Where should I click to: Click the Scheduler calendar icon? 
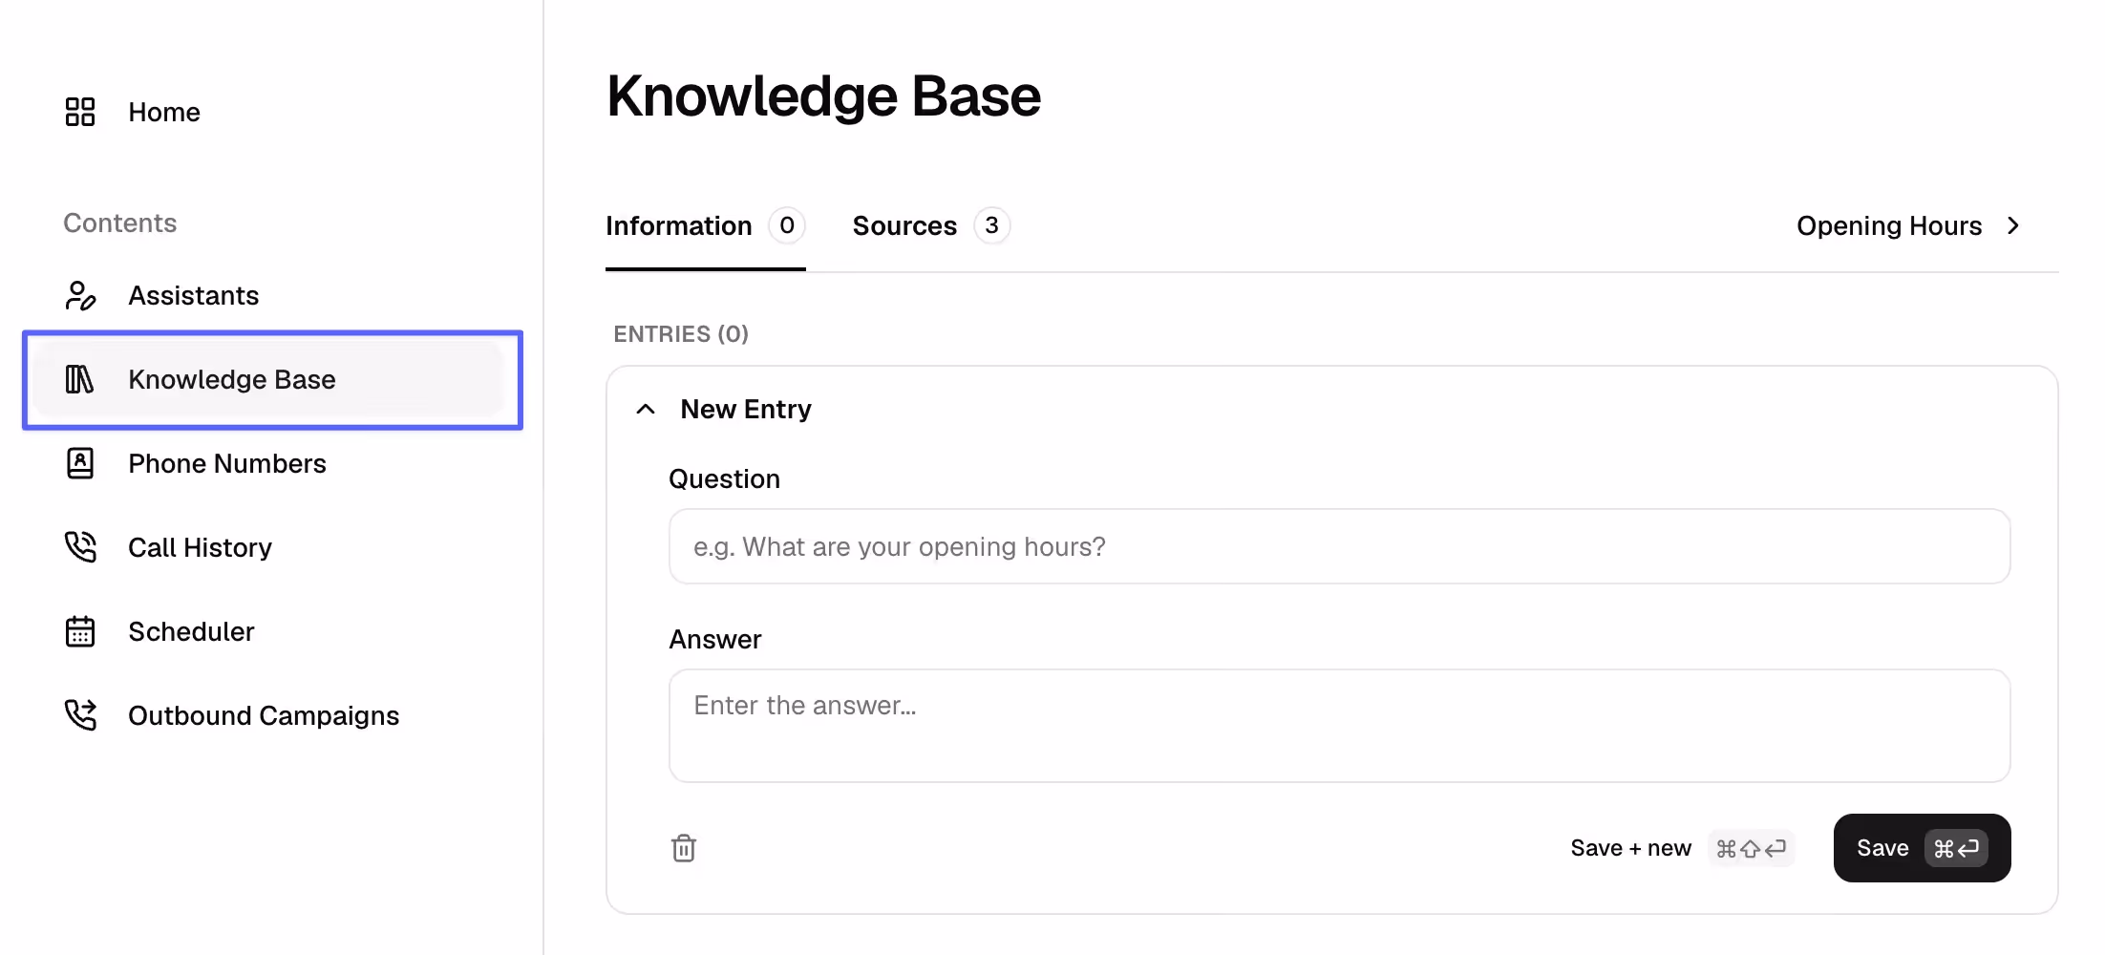(80, 631)
